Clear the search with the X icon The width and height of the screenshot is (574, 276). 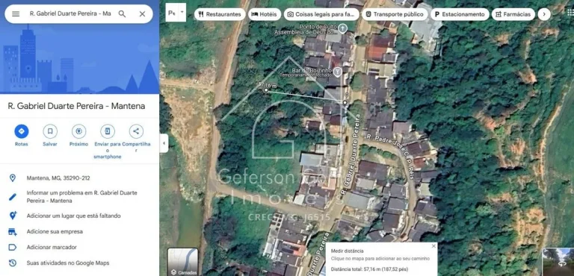143,14
